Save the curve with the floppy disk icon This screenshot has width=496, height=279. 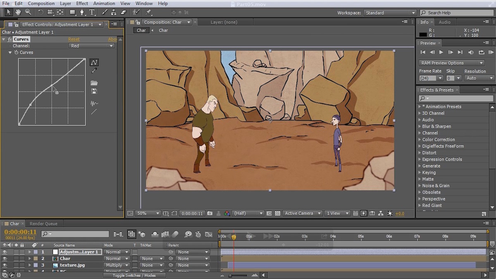pos(94,91)
